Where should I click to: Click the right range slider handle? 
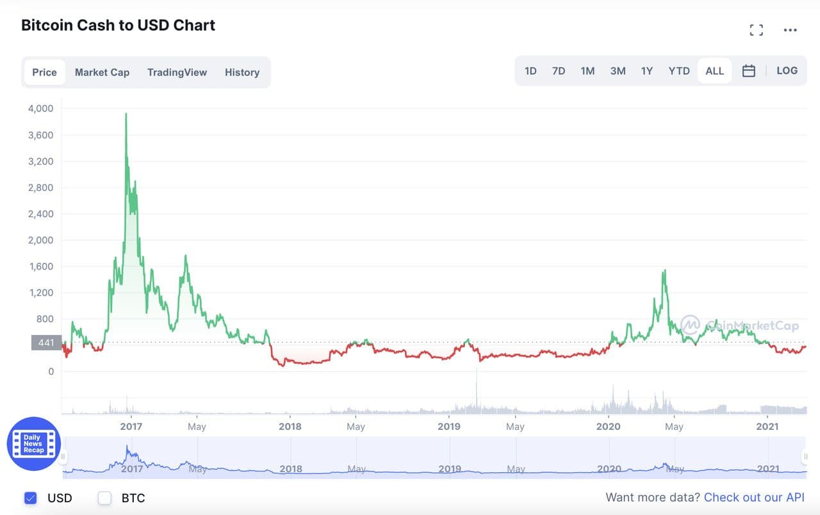click(x=805, y=457)
